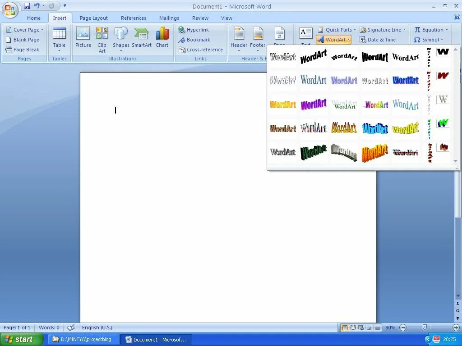Open the Cover Page dropdown

25,30
